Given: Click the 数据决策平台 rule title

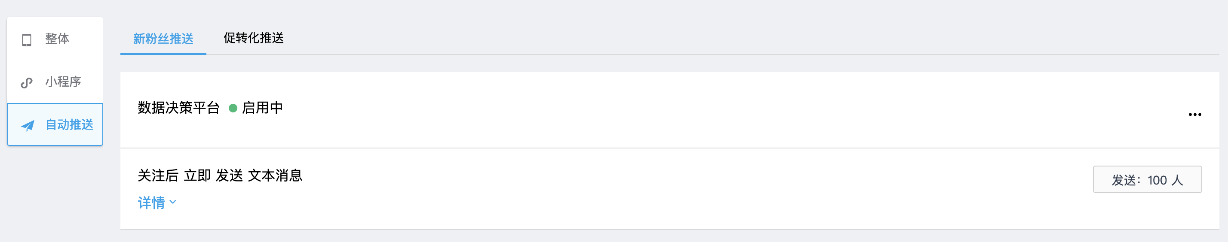Looking at the screenshot, I should pyautogui.click(x=179, y=108).
